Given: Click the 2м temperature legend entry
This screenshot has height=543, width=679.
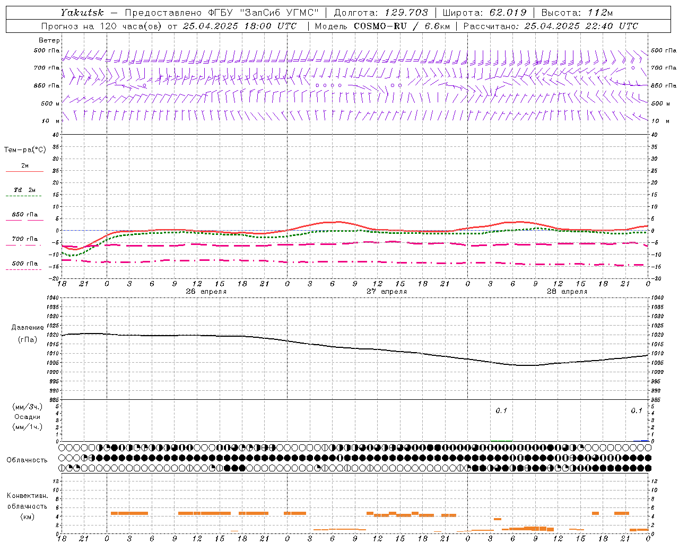Looking at the screenshot, I should coord(25,166).
